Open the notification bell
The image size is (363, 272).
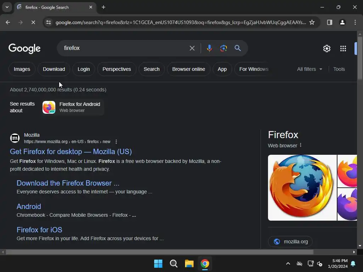click(353, 263)
